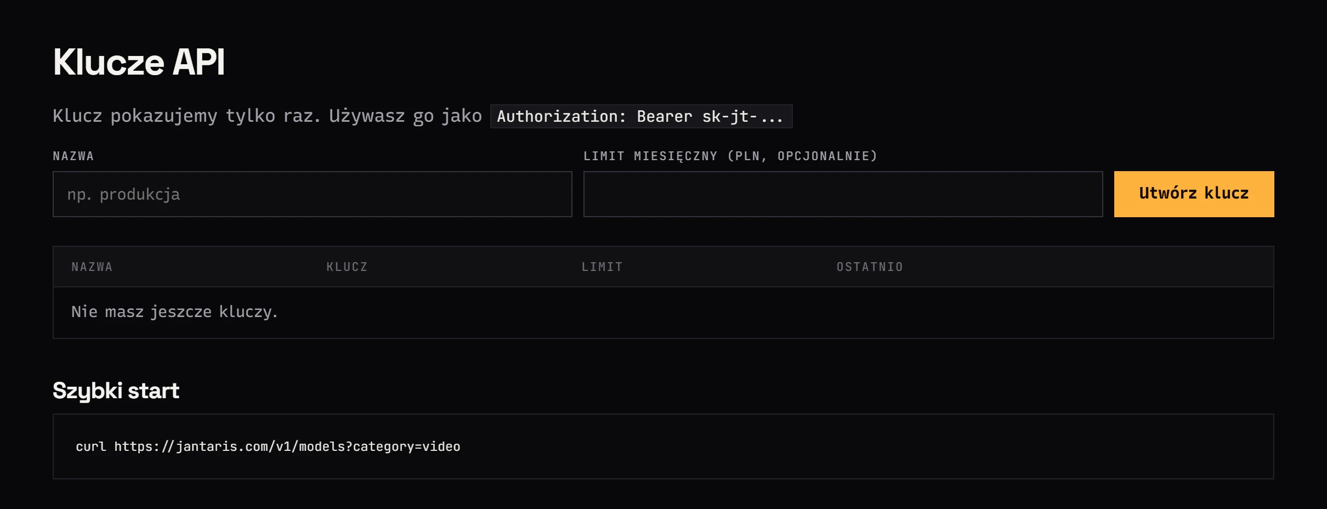
Task: Click the 'Szybki start' section heading
Action: click(x=116, y=391)
